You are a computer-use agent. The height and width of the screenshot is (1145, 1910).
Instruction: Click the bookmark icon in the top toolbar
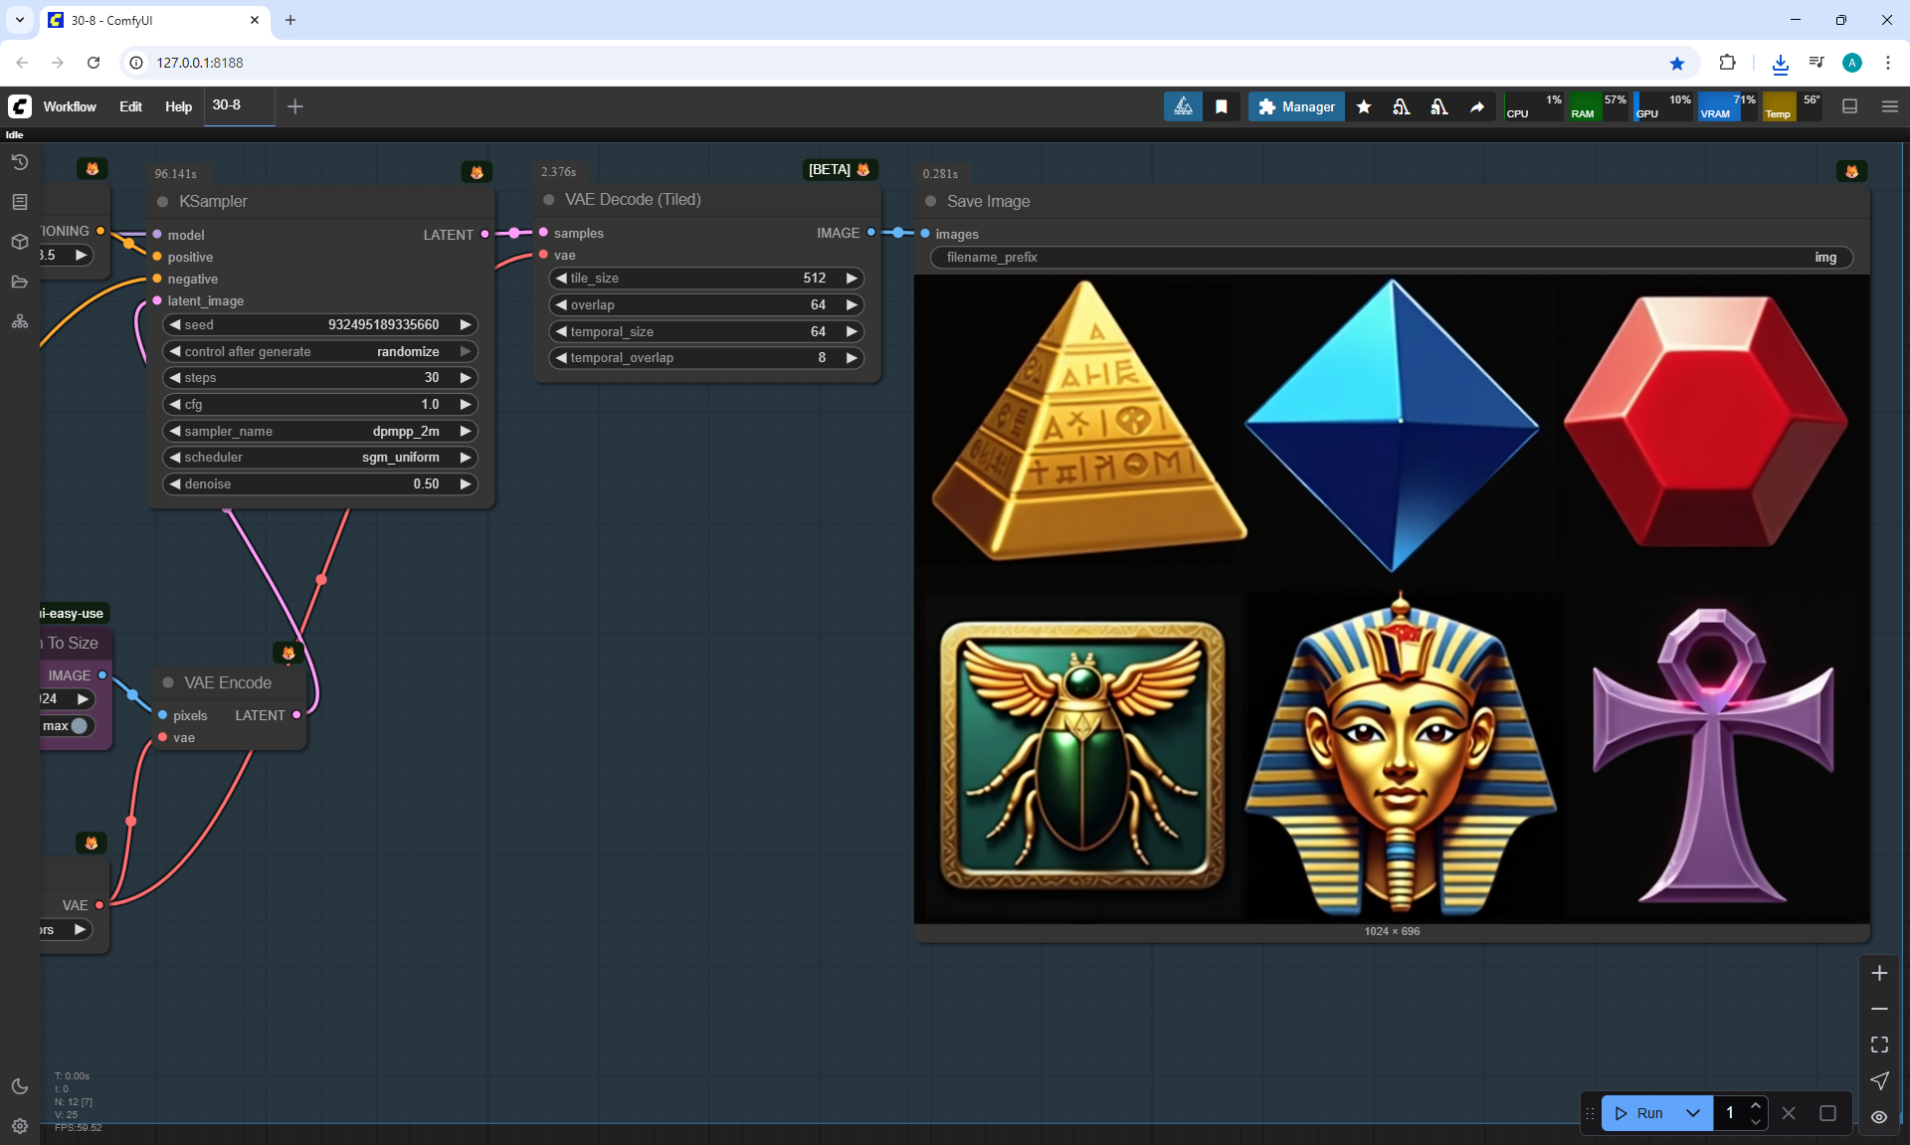[x=1222, y=106]
